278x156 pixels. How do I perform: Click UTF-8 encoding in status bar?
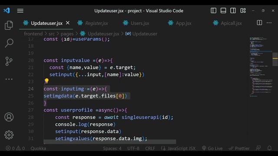(x=133, y=148)
